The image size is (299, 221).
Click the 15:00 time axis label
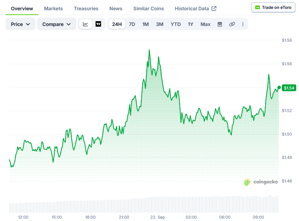[57, 217]
